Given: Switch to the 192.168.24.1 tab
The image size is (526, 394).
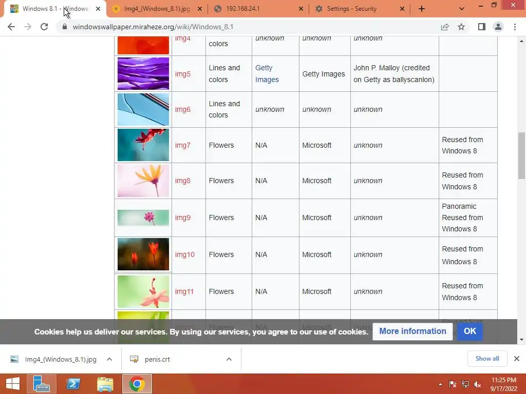Looking at the screenshot, I should 258,9.
